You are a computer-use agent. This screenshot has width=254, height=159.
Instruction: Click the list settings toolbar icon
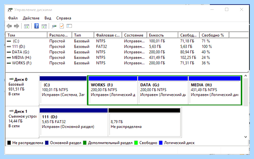tap(69, 26)
